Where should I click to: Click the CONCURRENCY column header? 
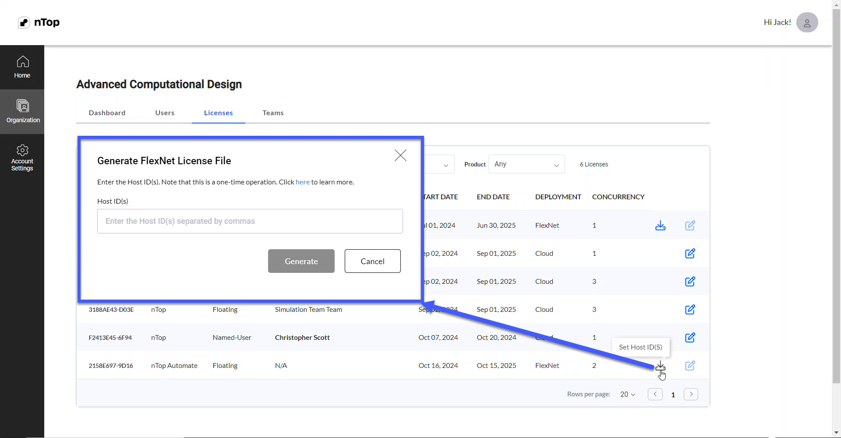618,197
